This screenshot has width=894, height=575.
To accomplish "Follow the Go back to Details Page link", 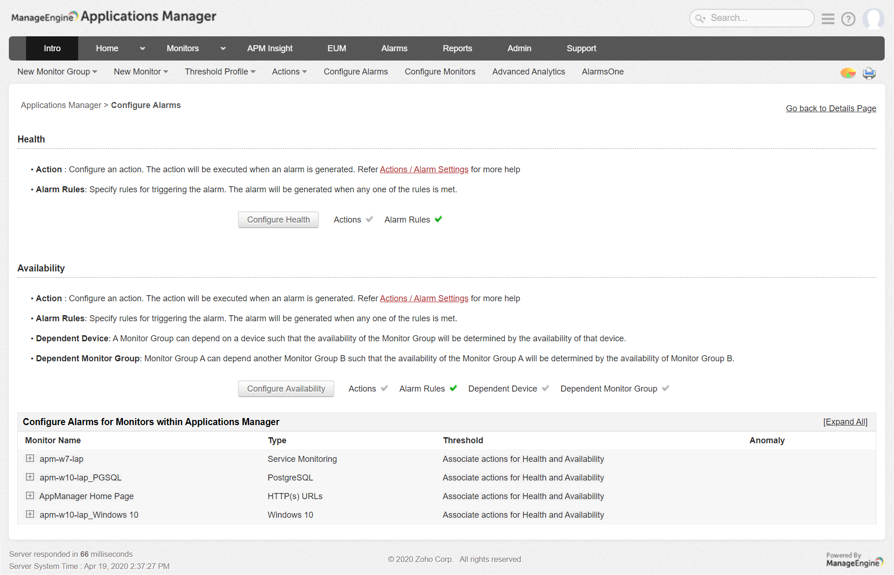I will pos(831,108).
